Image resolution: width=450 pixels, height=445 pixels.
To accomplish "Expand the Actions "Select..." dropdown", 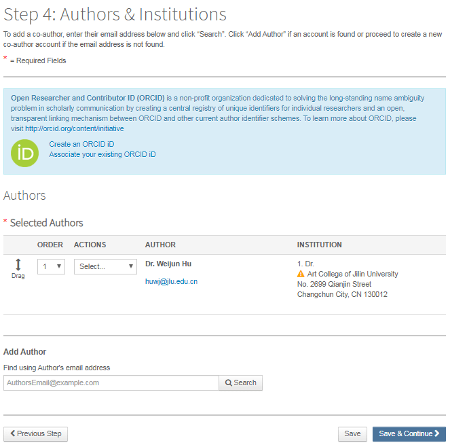I will (105, 266).
